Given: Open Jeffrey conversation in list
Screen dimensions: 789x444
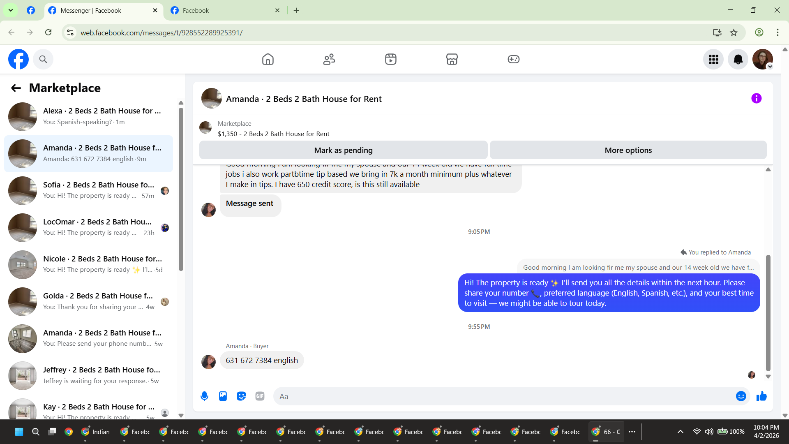Looking at the screenshot, I should (88, 376).
